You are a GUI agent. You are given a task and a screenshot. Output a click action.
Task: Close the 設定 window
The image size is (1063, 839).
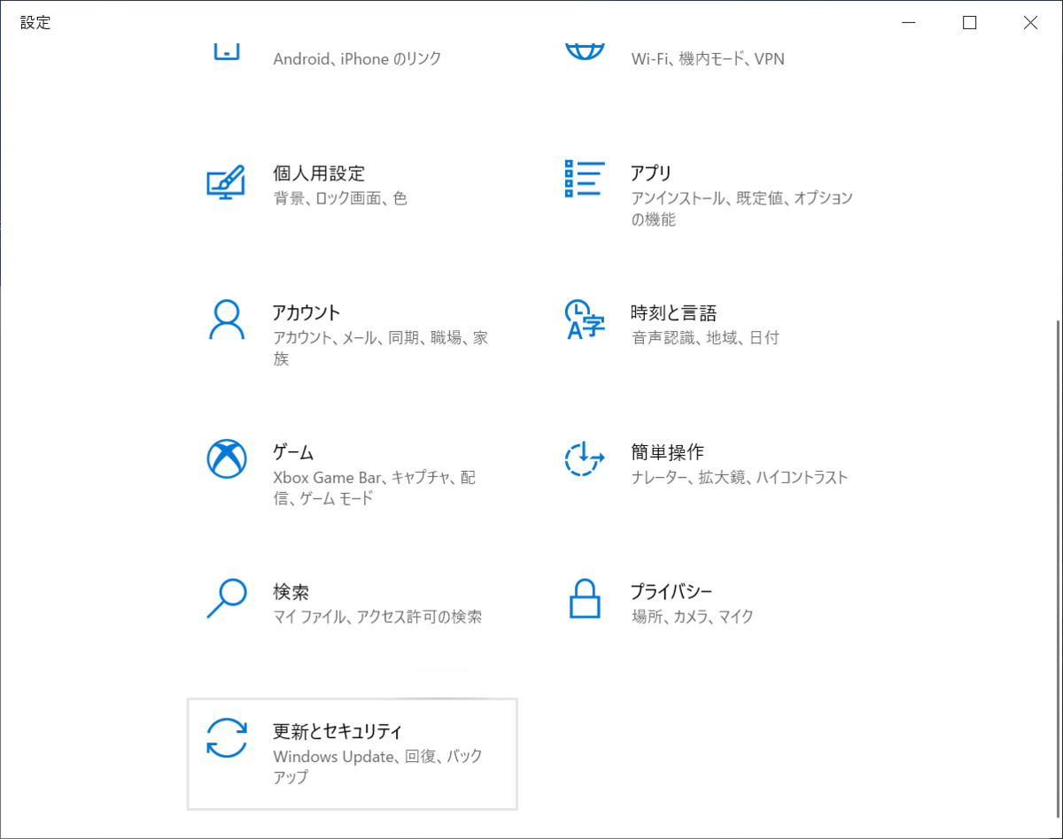click(1030, 23)
